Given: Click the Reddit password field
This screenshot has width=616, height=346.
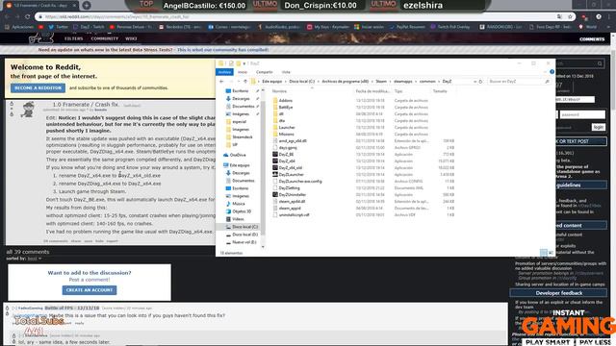Looking at the screenshot, I should click(x=582, y=114).
